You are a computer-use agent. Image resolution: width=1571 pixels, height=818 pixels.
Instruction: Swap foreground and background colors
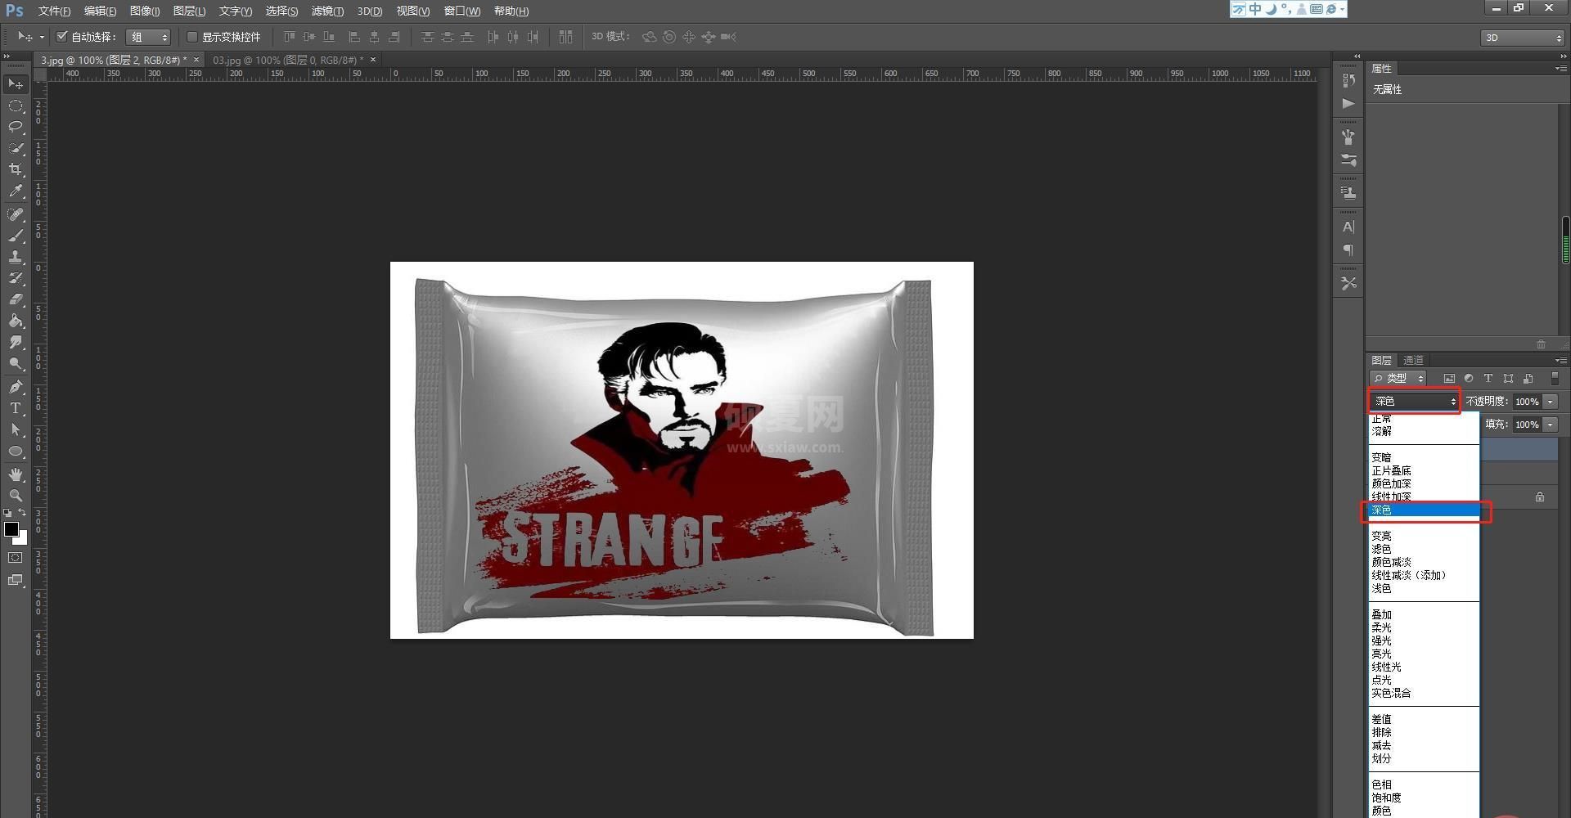23,513
